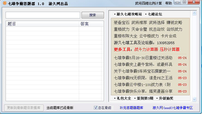202x114 pixels.
Task: Open 云中楼战力 link
Action: coord(149,36)
